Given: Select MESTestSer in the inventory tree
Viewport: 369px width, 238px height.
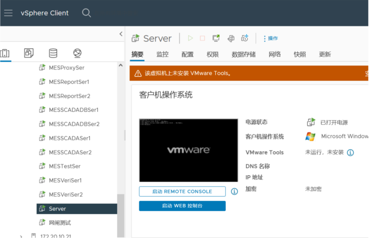Looking at the screenshot, I should pyautogui.click(x=64, y=166).
